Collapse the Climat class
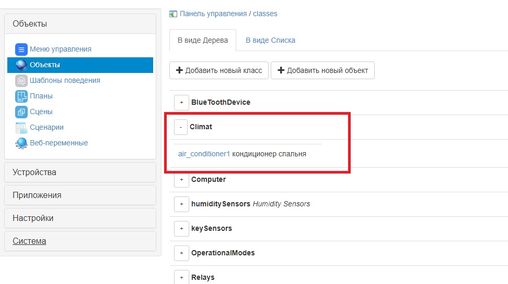 point(181,127)
